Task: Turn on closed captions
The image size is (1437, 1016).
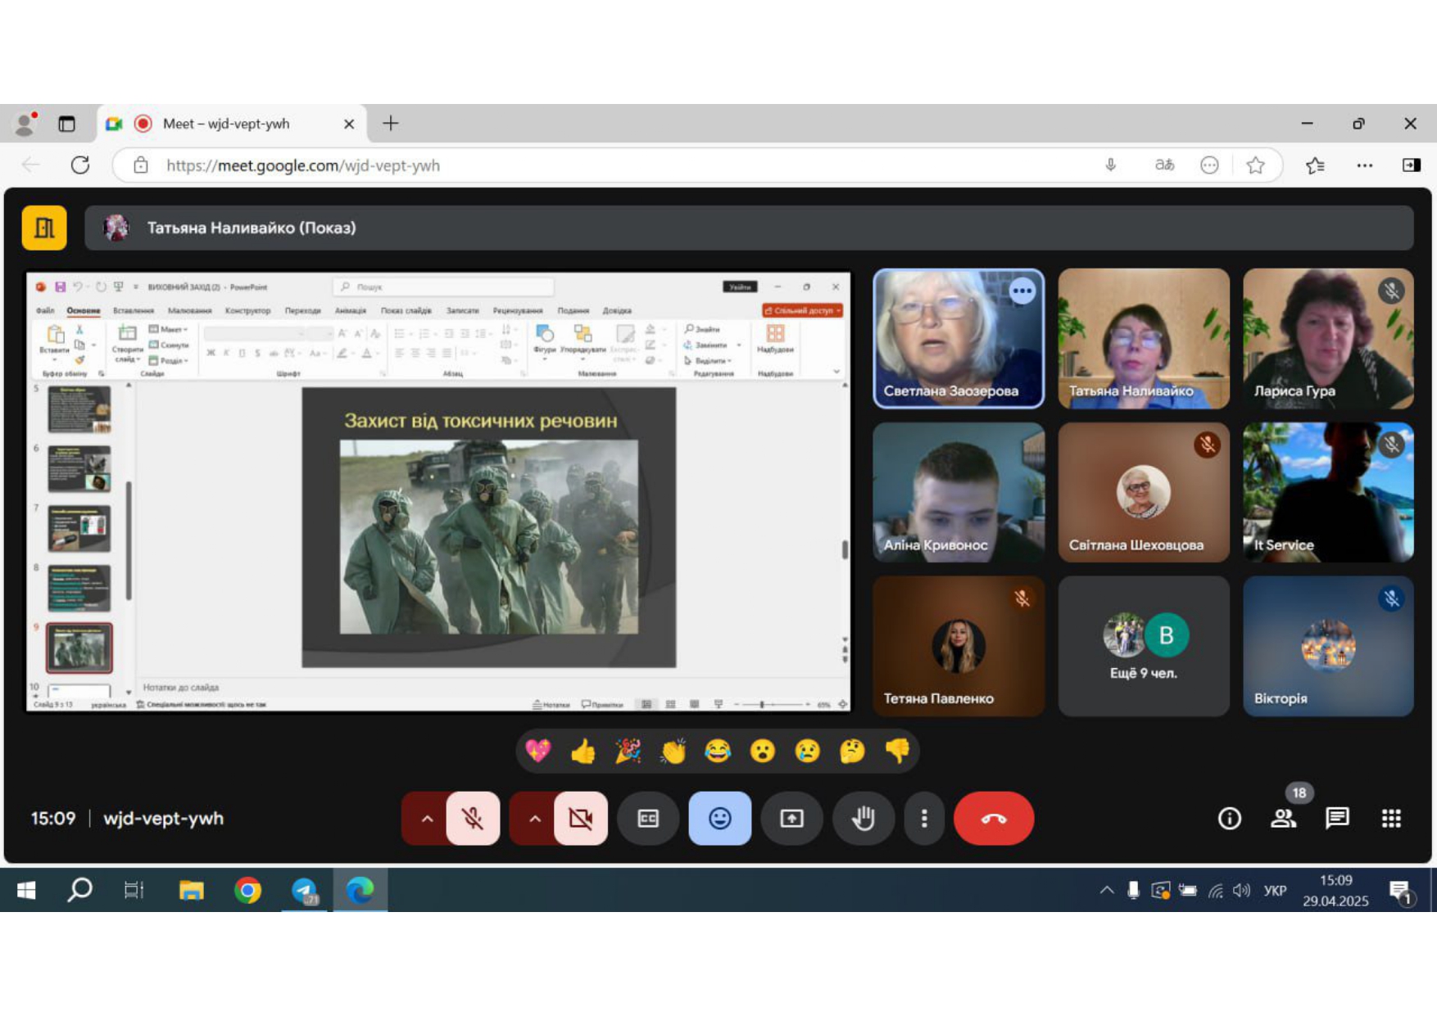Action: click(648, 818)
